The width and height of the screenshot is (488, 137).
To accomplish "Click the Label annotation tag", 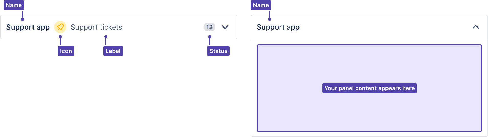I will click(x=113, y=51).
